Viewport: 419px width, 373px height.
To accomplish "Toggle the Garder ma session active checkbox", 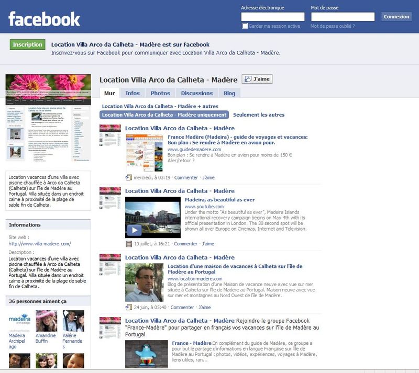I will pyautogui.click(x=245, y=26).
